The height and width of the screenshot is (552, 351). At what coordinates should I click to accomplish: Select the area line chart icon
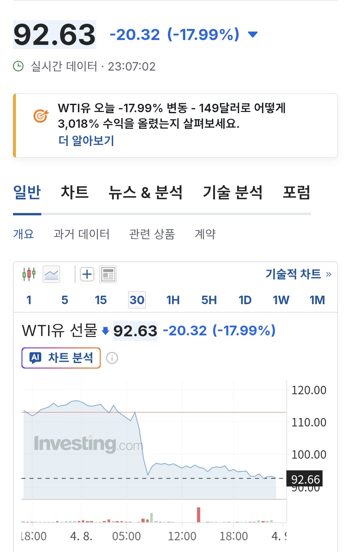tap(51, 275)
